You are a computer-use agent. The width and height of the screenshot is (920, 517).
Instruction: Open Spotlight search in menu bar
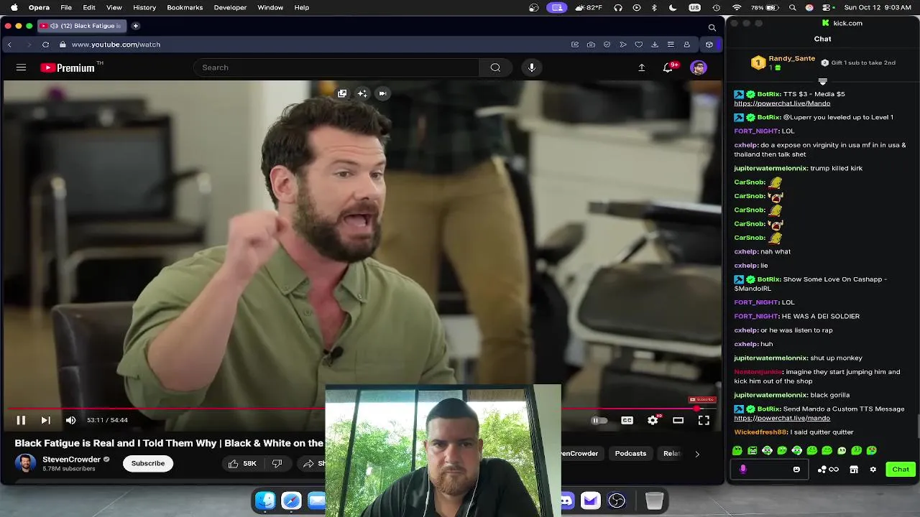[x=793, y=7]
